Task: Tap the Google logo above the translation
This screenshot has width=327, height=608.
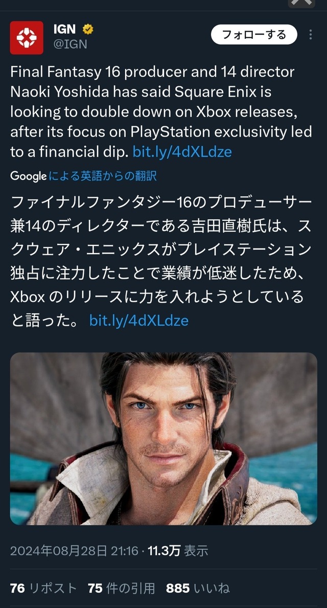Action: (x=28, y=176)
